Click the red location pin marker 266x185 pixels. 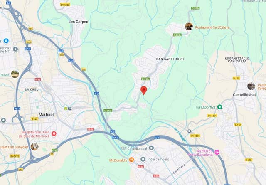[144, 90]
